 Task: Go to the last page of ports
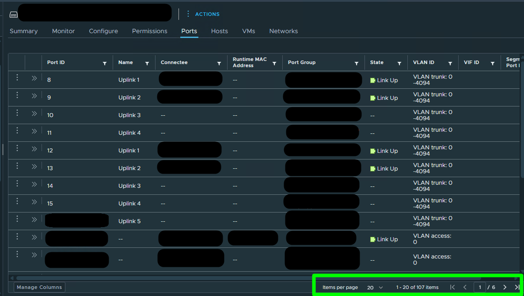[x=517, y=287]
